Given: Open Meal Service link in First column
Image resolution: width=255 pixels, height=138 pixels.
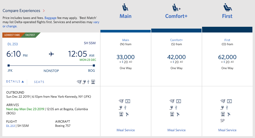Looking at the screenshot, I should [227, 130].
